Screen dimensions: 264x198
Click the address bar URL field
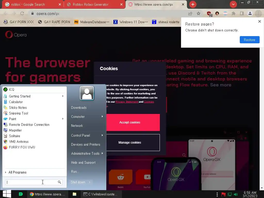pos(108,13)
